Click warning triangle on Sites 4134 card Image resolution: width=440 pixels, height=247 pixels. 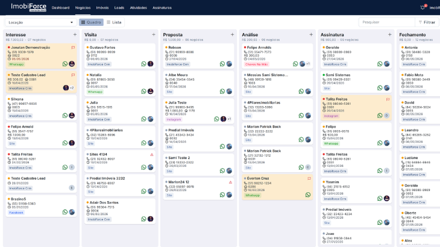pyautogui.click(x=152, y=154)
